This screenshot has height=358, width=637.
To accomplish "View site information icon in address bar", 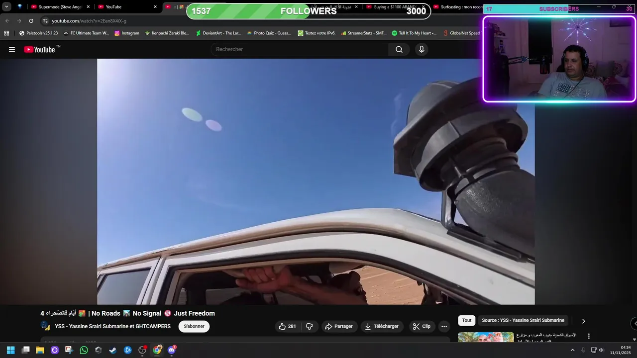I will coord(45,21).
